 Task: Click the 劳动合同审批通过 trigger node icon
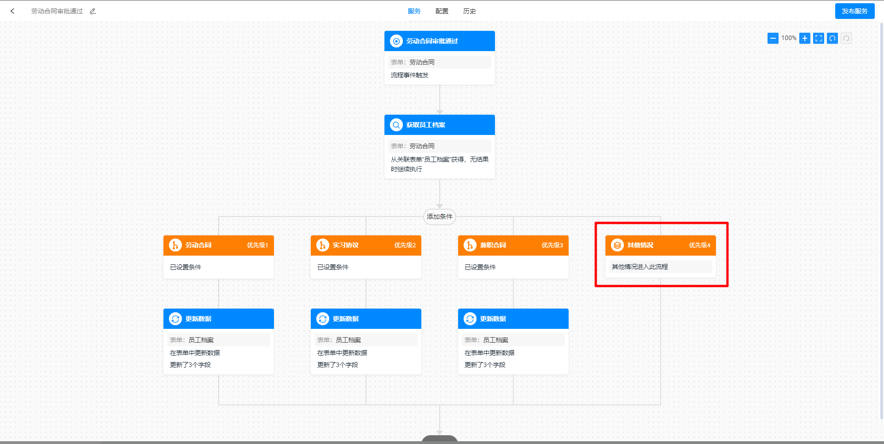point(396,41)
